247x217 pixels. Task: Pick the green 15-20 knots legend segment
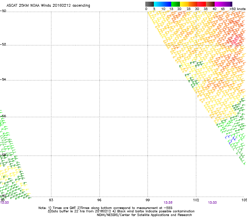point(176,4)
